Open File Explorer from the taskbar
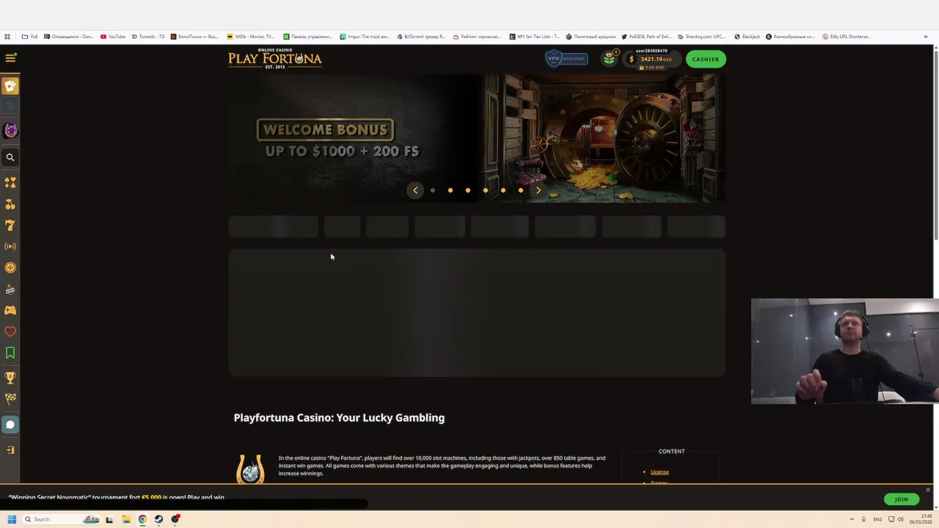939x528 pixels. (126, 519)
